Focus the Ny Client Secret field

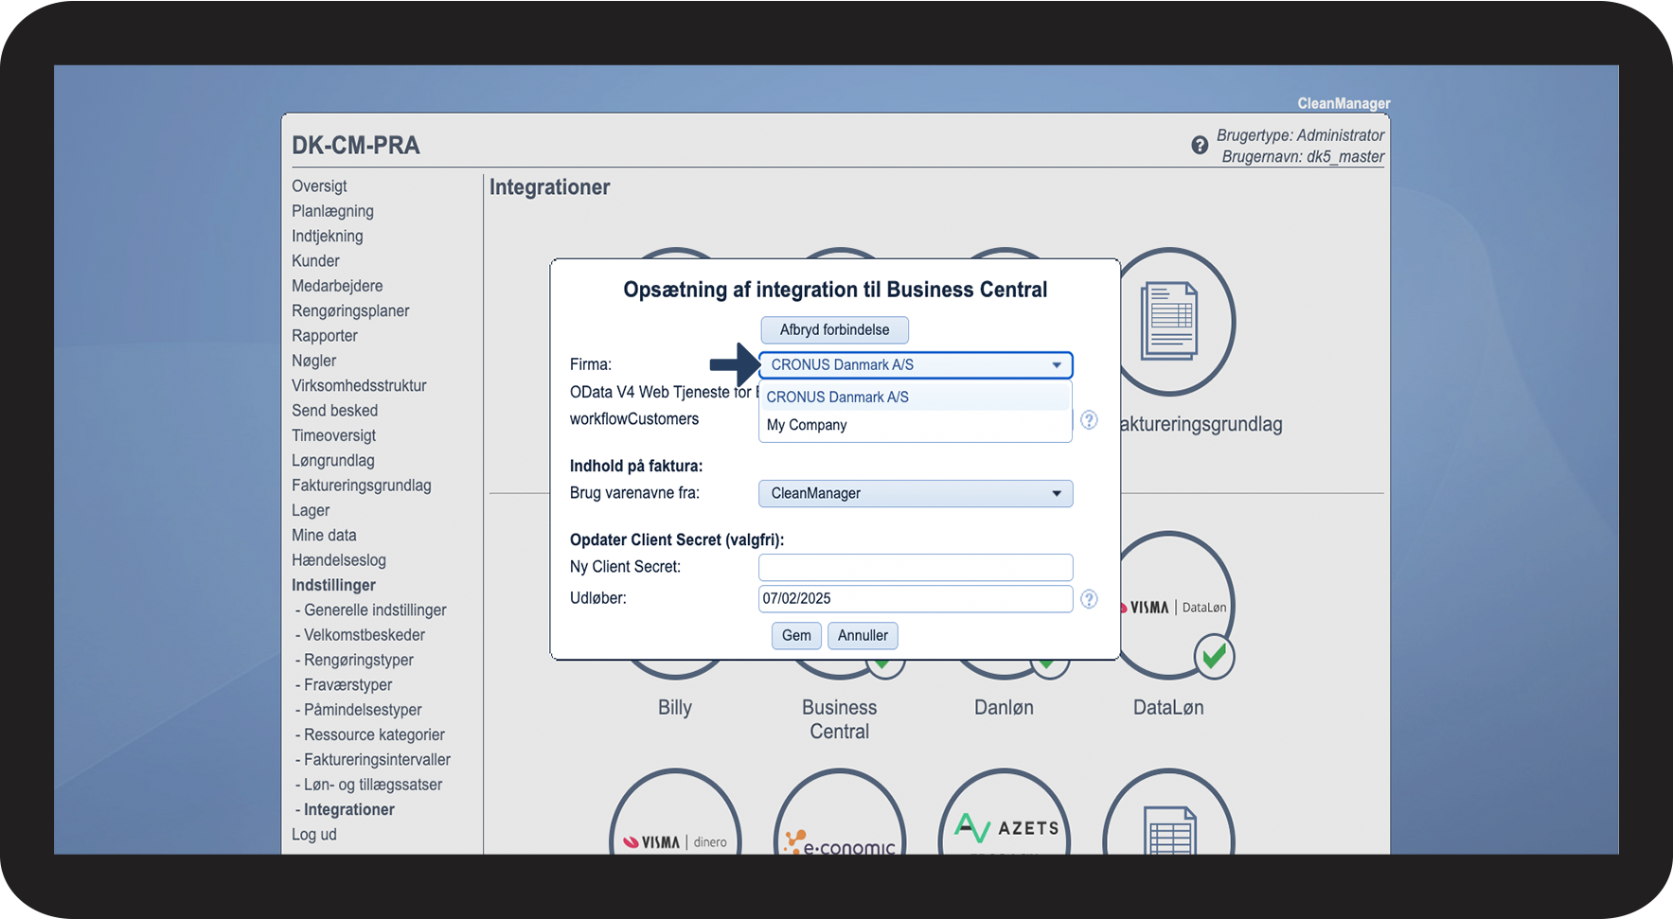tap(916, 567)
